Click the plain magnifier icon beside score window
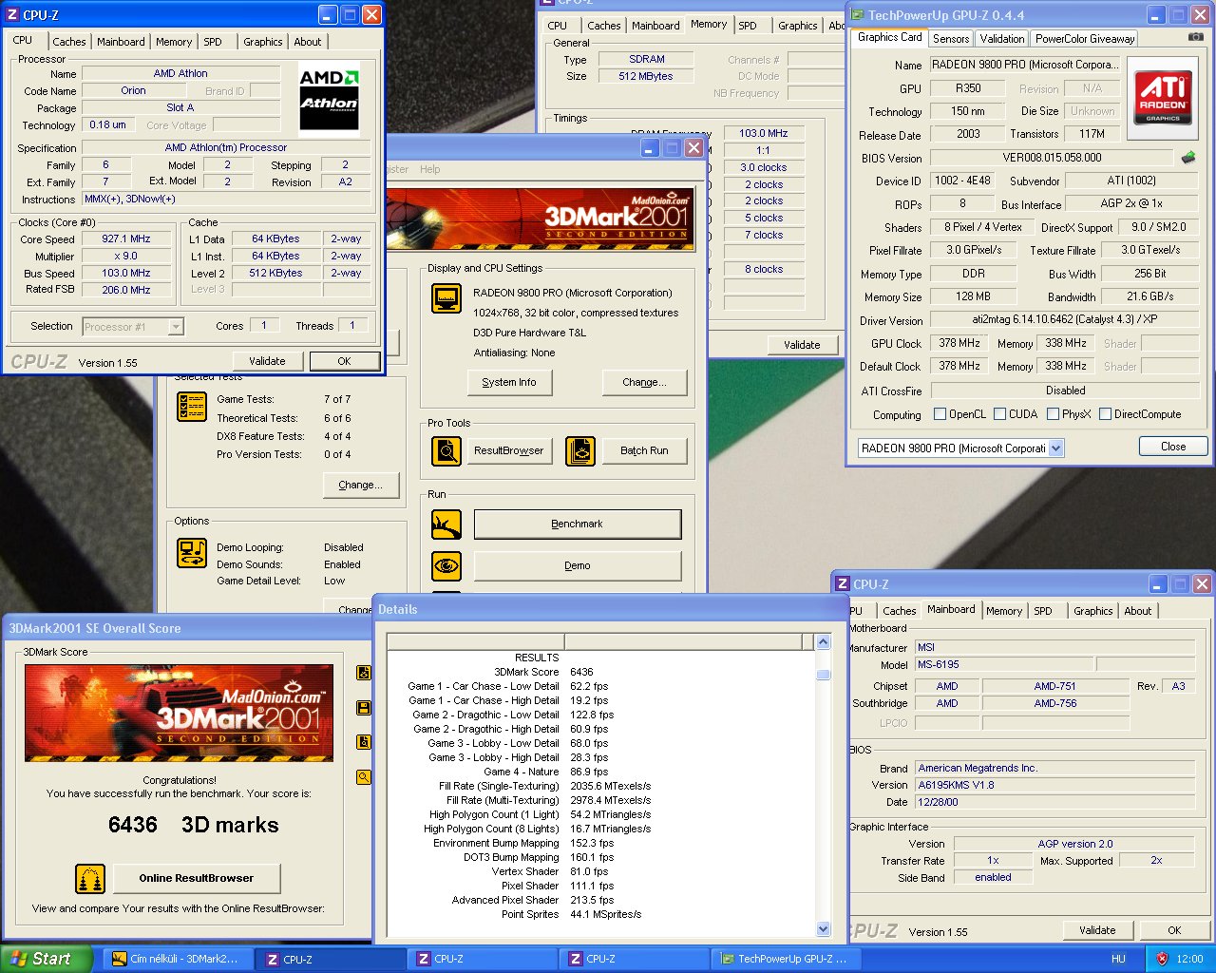 [x=363, y=777]
